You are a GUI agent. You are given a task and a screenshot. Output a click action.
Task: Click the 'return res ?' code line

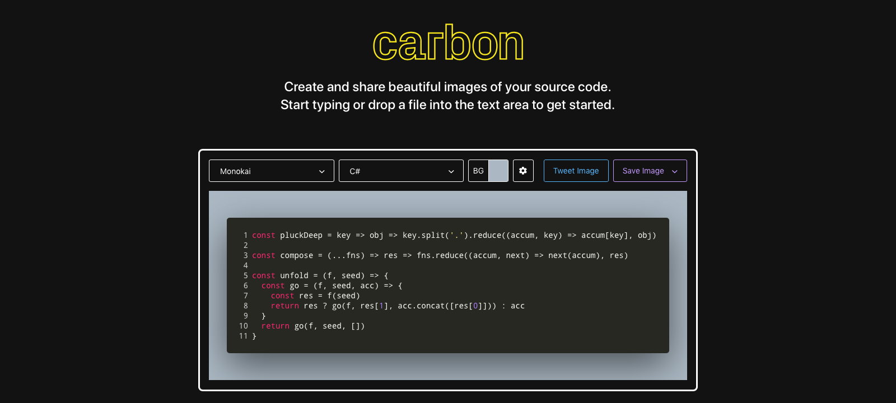(x=398, y=306)
